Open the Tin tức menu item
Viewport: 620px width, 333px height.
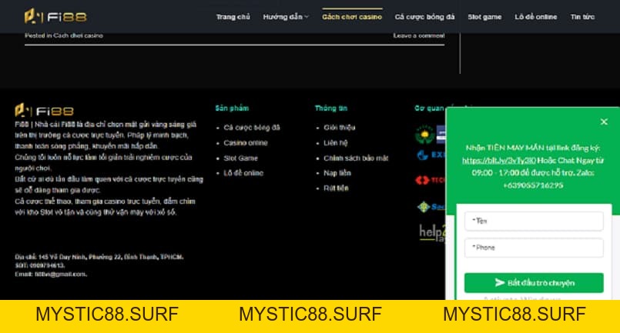(x=582, y=17)
